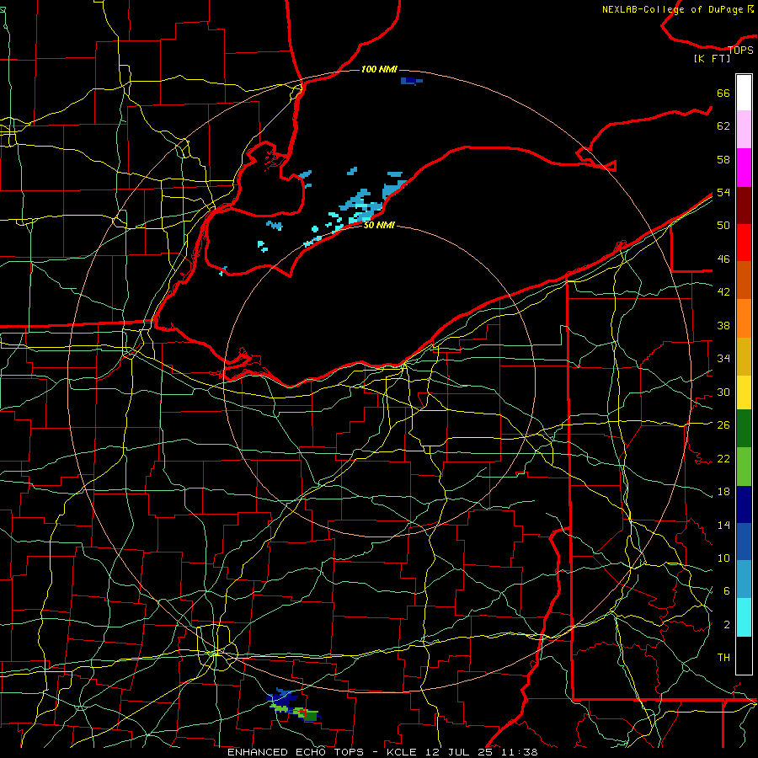Click the black TH threshold swatch

pos(744,655)
